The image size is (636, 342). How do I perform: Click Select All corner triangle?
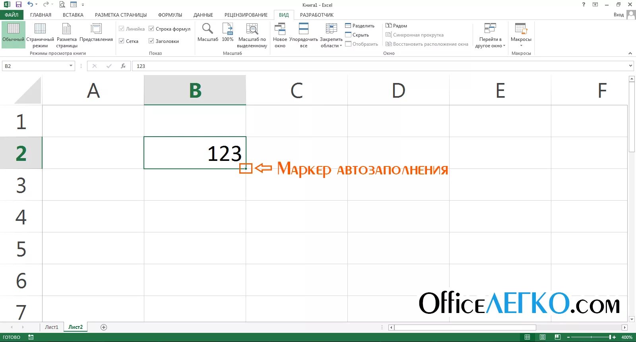pyautogui.click(x=28, y=91)
